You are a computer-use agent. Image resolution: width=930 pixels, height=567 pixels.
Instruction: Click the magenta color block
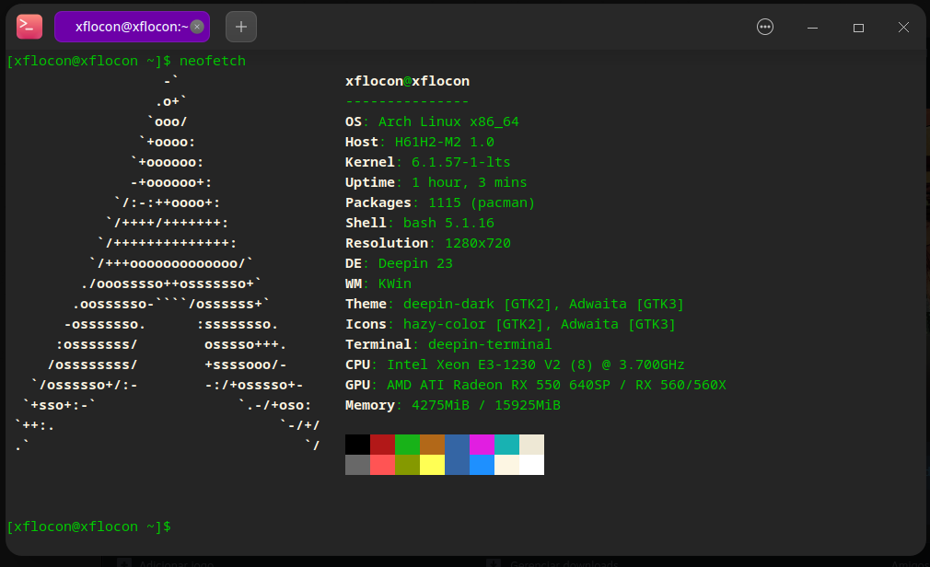[x=482, y=445]
